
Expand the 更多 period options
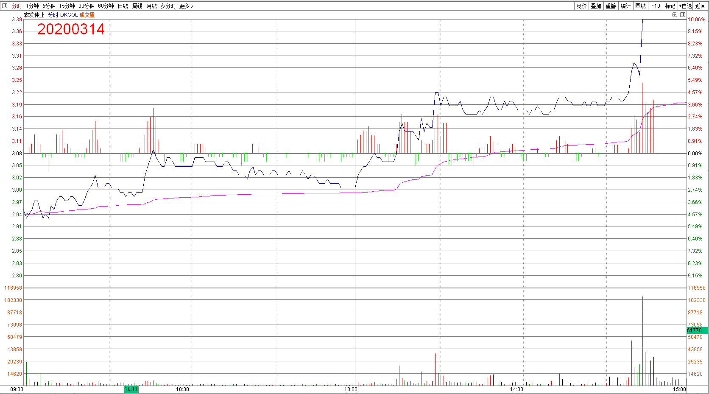point(186,6)
